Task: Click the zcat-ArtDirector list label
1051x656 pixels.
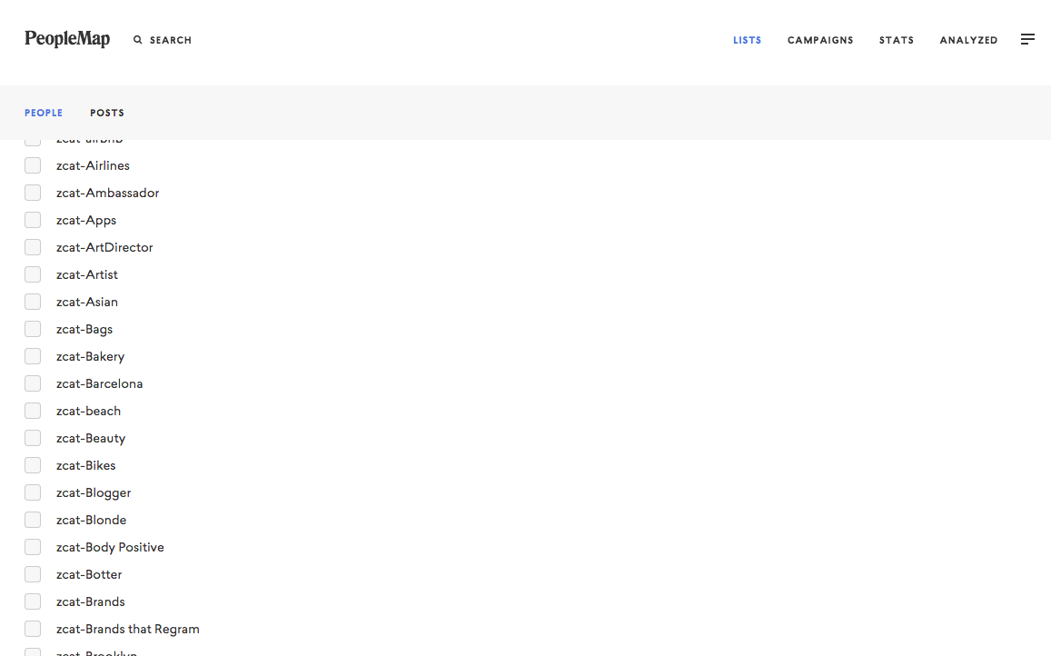Action: click(x=104, y=247)
